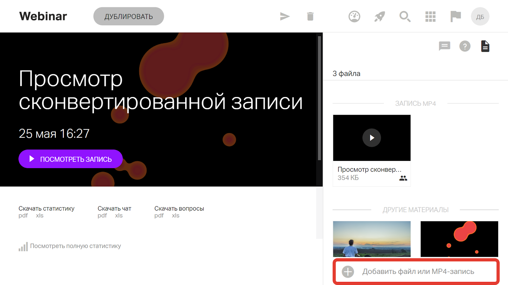Download chat as xls

pos(119,216)
